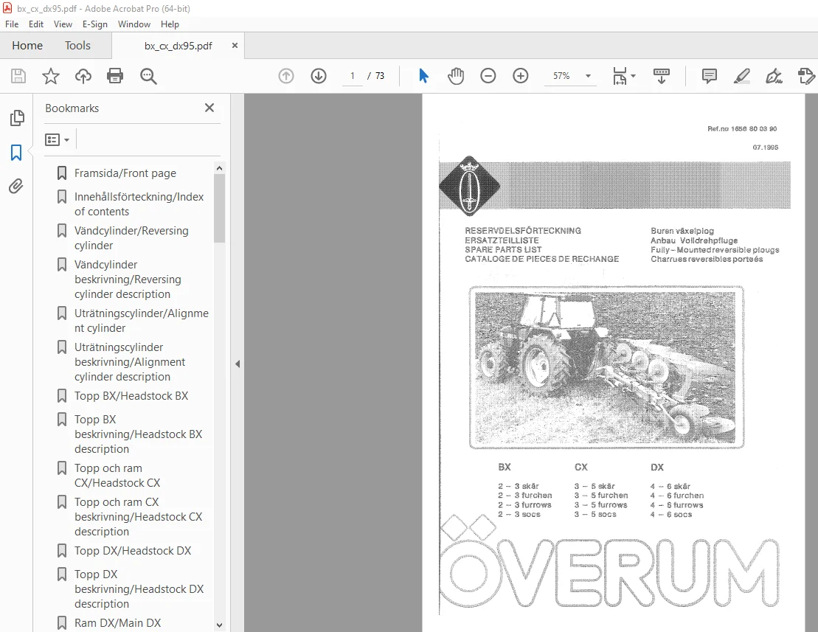Zoom out with the minus icon

pyautogui.click(x=488, y=76)
